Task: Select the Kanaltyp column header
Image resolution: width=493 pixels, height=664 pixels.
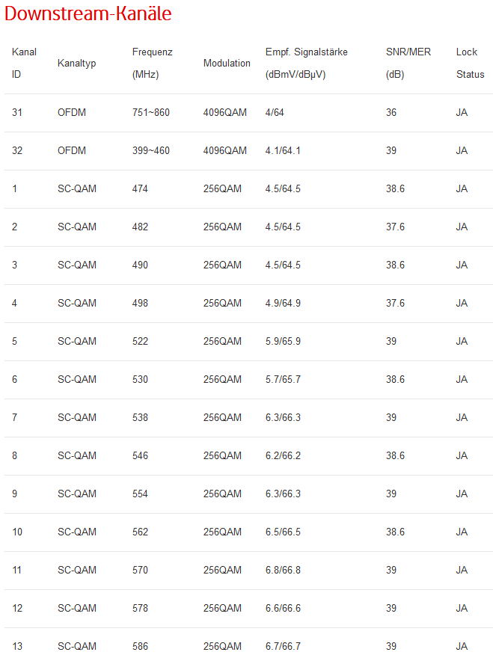Action: point(76,64)
